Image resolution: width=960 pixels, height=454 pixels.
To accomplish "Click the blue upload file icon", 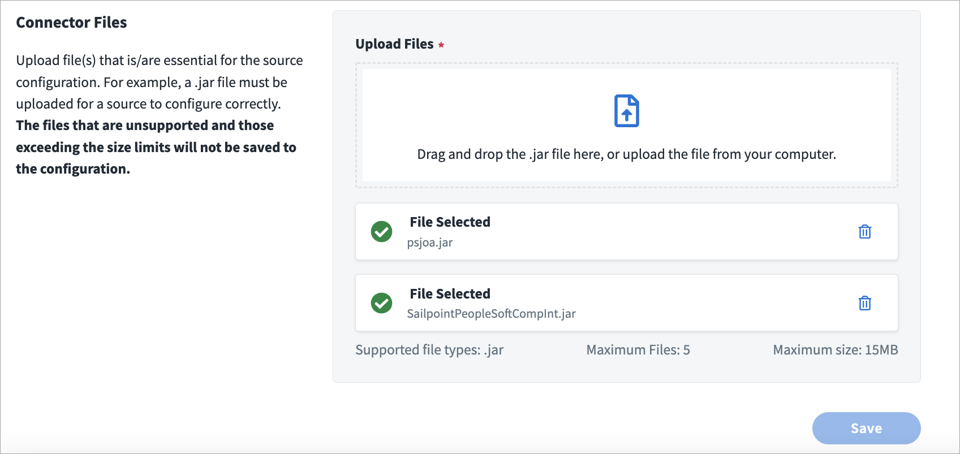I will 626,111.
